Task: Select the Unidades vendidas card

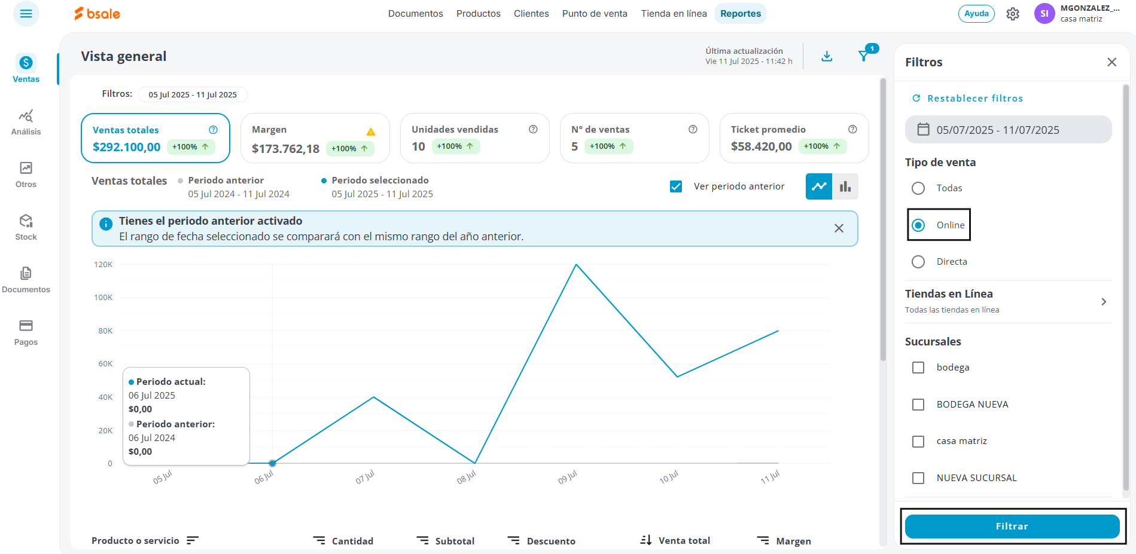Action: pyautogui.click(x=474, y=138)
